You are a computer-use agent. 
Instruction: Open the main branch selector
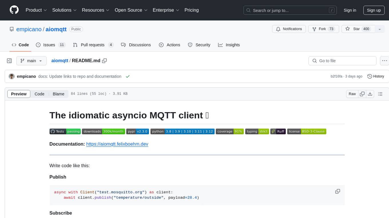(x=31, y=61)
